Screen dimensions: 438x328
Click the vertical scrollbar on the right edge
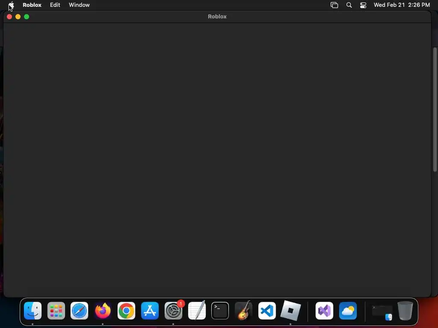[435, 110]
